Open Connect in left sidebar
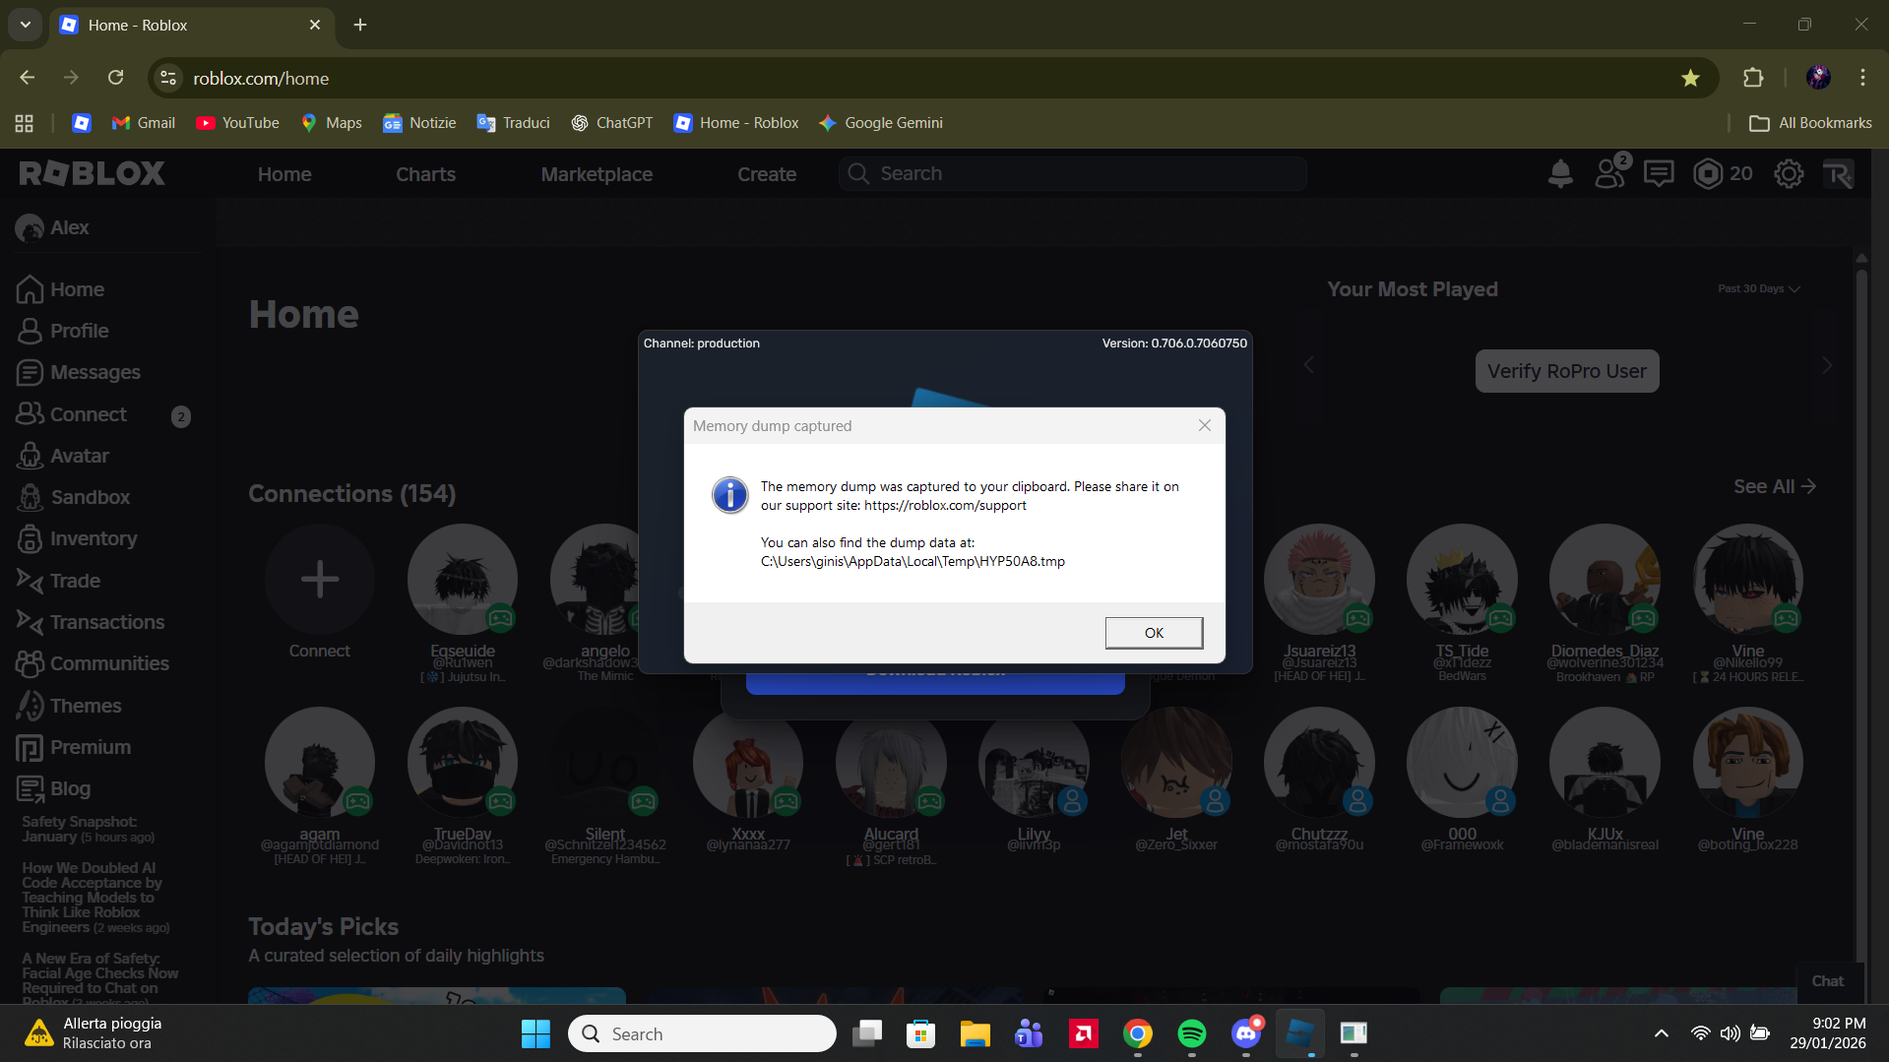Viewport: 1889px width, 1062px height. pyautogui.click(x=72, y=414)
